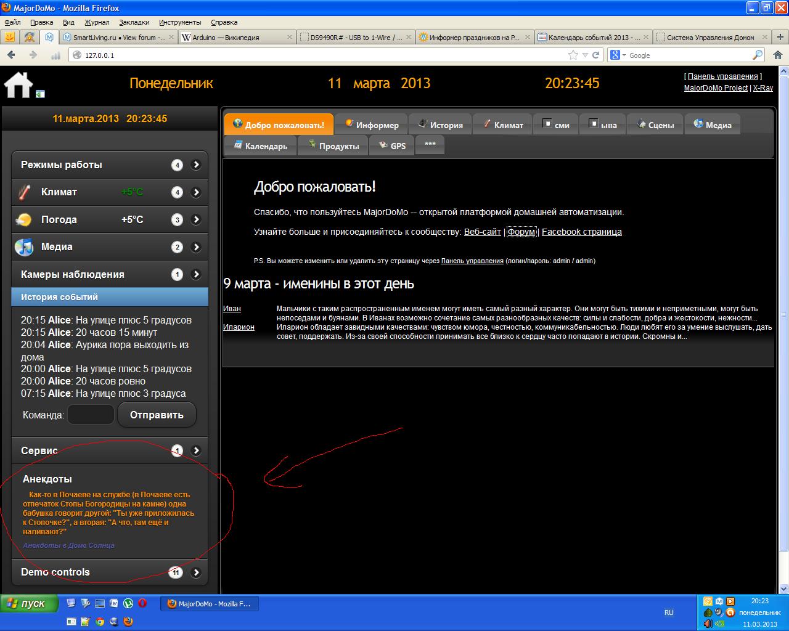
Task: Open the *** tab
Action: (430, 146)
